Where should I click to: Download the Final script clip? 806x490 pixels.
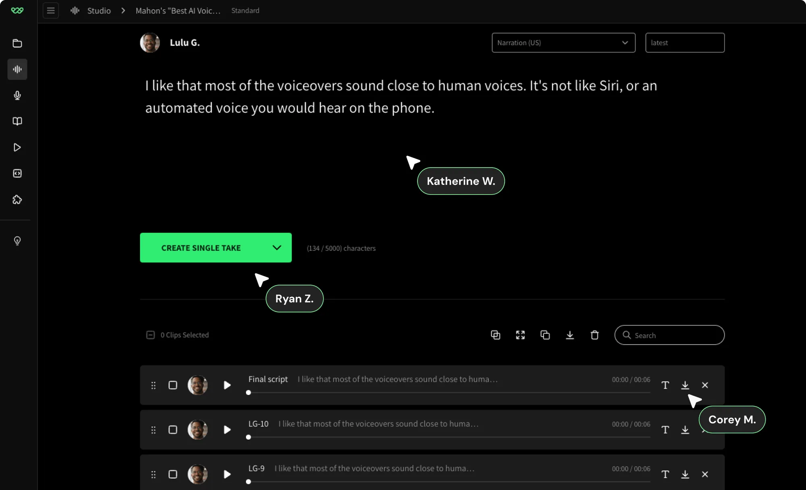pos(685,385)
